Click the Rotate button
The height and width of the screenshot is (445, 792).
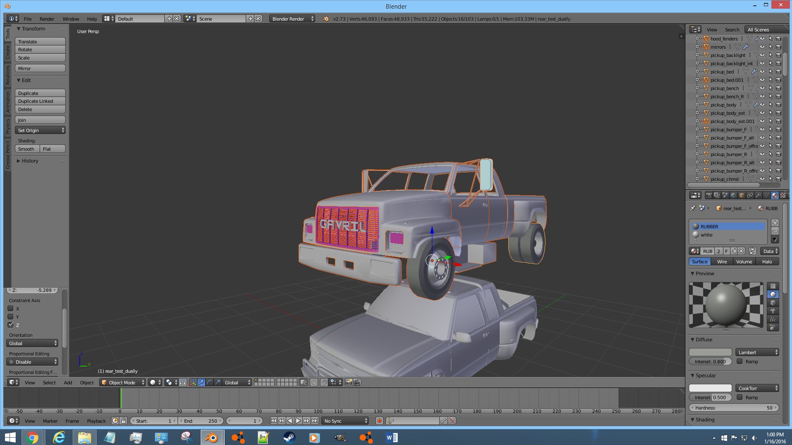click(x=40, y=50)
